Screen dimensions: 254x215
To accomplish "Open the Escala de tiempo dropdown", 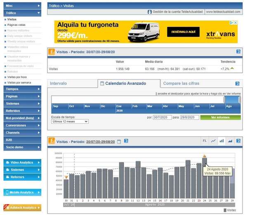I will tap(70, 122).
